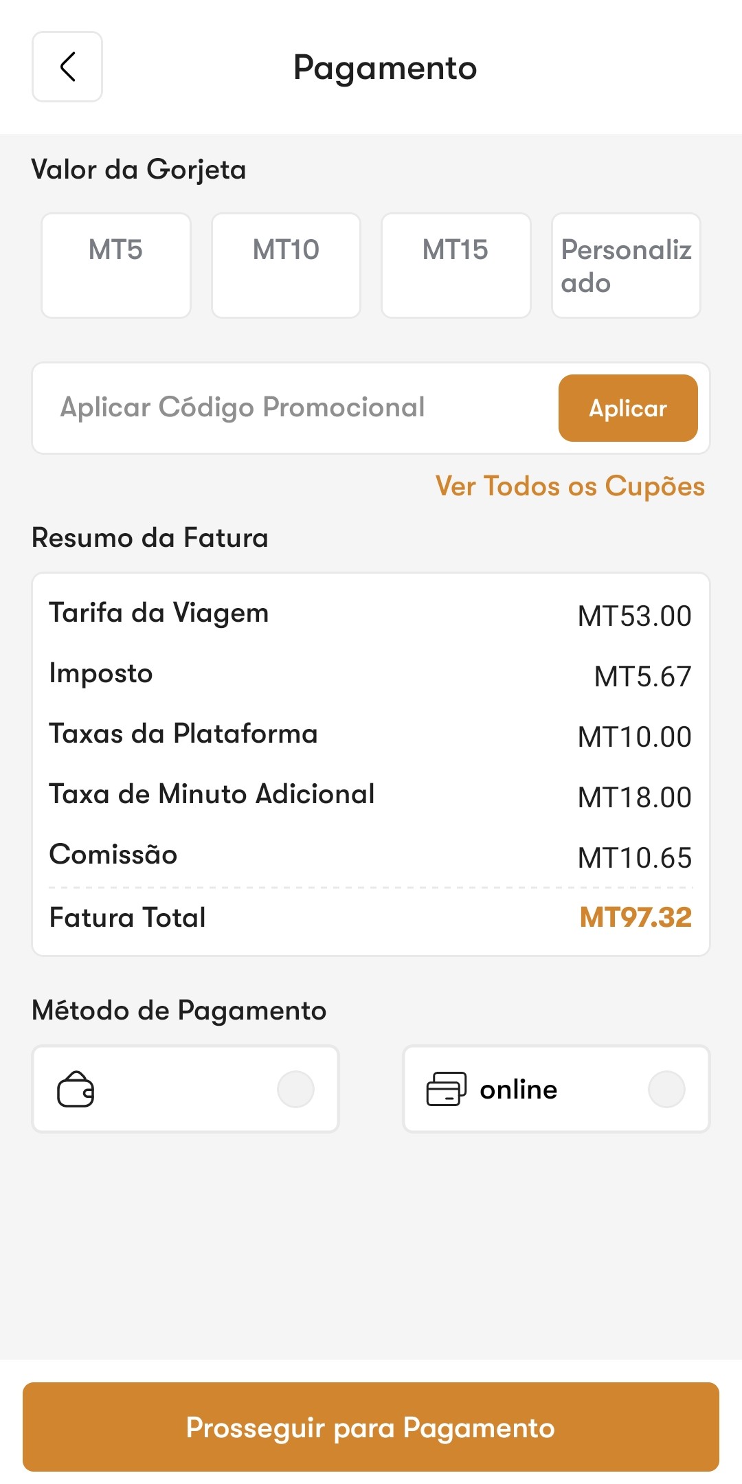The height and width of the screenshot is (1484, 742).
Task: Select the wallet radio button
Action: 295,1090
